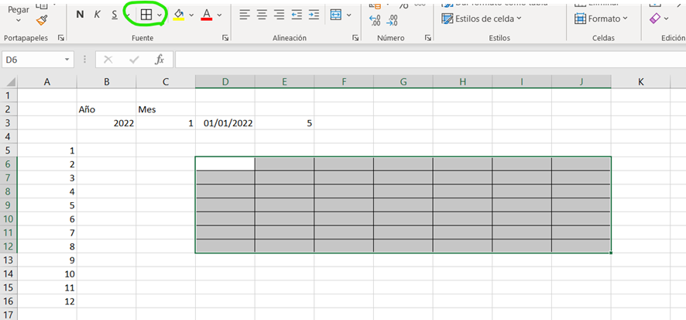Select column K header
This screenshot has width=686, height=320.
(x=640, y=82)
